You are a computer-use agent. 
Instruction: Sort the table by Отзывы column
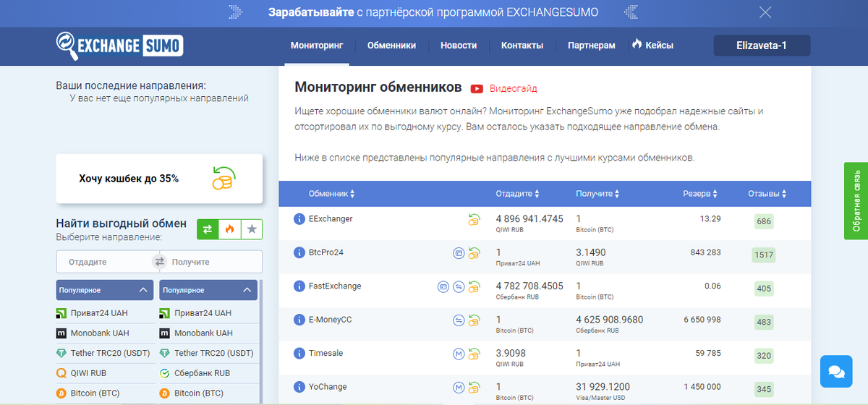767,194
